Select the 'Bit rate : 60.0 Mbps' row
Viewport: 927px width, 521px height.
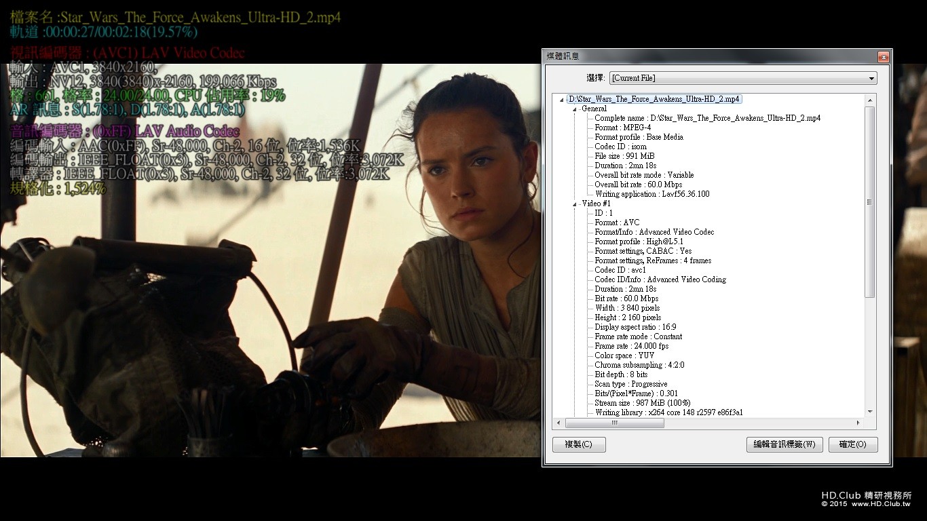pos(626,298)
